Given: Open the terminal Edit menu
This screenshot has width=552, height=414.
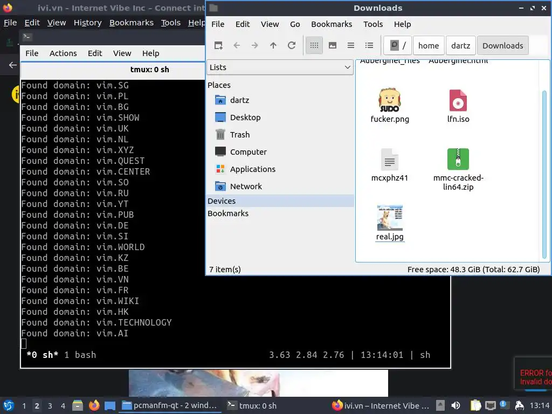Looking at the screenshot, I should click(x=95, y=53).
